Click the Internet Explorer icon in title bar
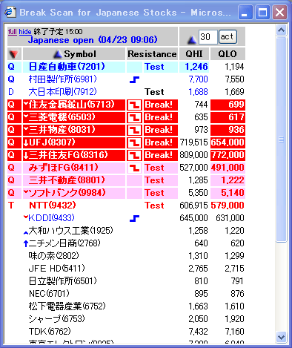The width and height of the screenshot is (292, 348). 10,12
